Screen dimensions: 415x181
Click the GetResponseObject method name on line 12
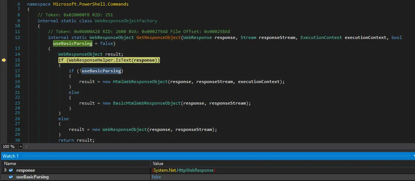158,37
